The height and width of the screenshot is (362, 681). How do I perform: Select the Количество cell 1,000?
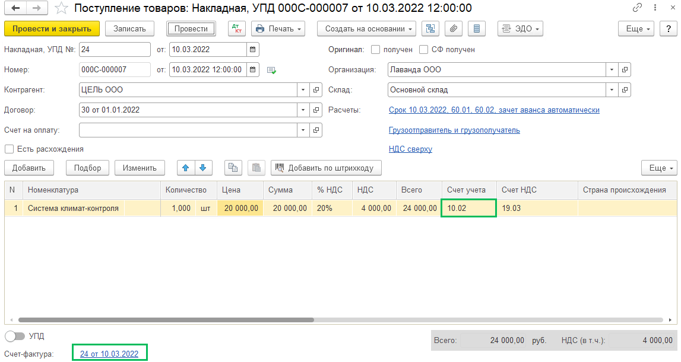tap(178, 208)
